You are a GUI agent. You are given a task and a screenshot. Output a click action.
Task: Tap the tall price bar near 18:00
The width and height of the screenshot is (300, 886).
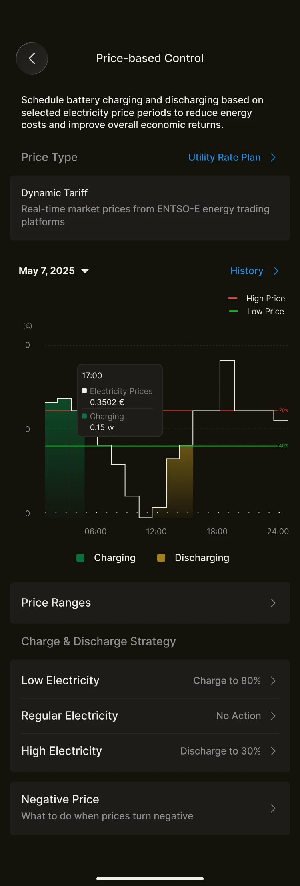(227, 386)
